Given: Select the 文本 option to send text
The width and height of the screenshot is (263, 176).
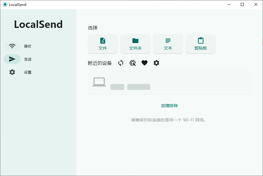Looking at the screenshot, I should pyautogui.click(x=168, y=44).
